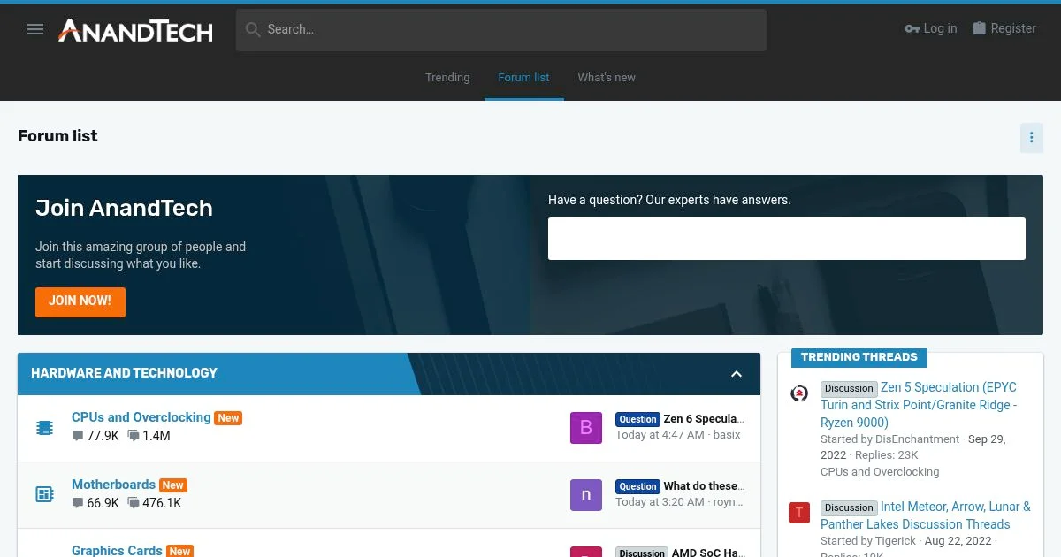Open the three-dot forum list options menu
The height and width of the screenshot is (557, 1061).
[1031, 138]
